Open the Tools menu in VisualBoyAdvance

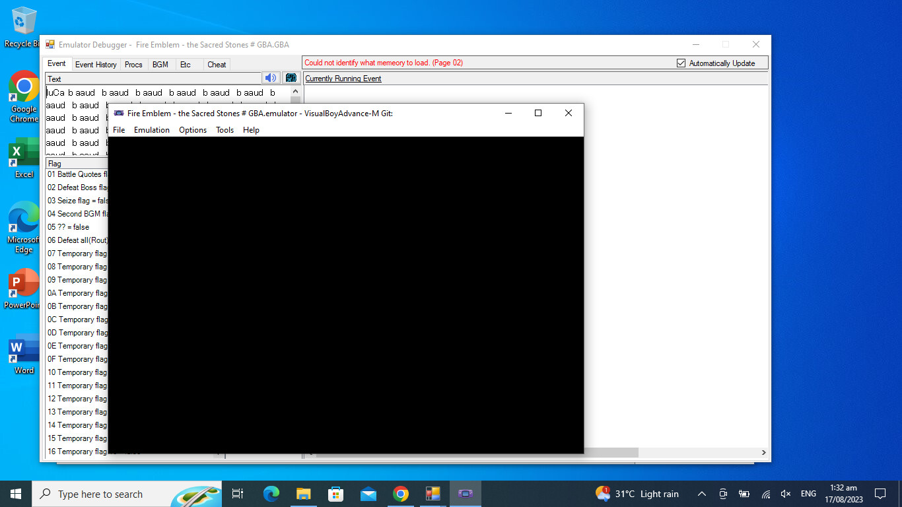tap(225, 130)
